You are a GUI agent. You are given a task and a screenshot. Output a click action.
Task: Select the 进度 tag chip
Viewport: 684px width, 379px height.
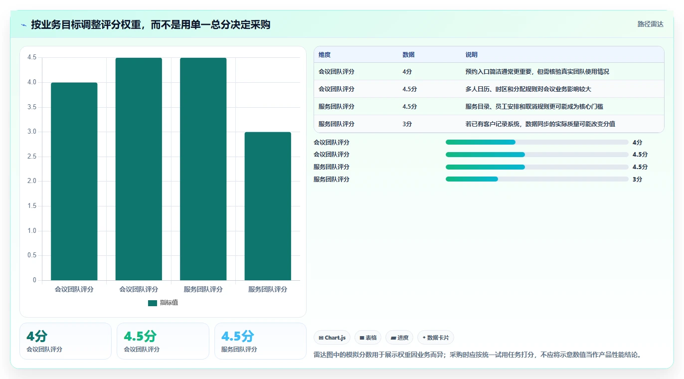click(399, 338)
